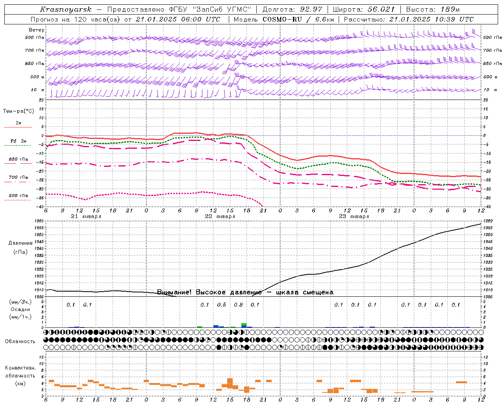Click the Рассчитано: 21.01.2025 10:39 UTC timestamp
The width and height of the screenshot is (504, 403).
[408, 19]
